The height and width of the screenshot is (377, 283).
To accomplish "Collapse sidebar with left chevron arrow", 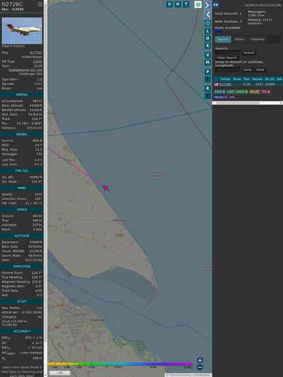I will pyautogui.click(x=207, y=15).
